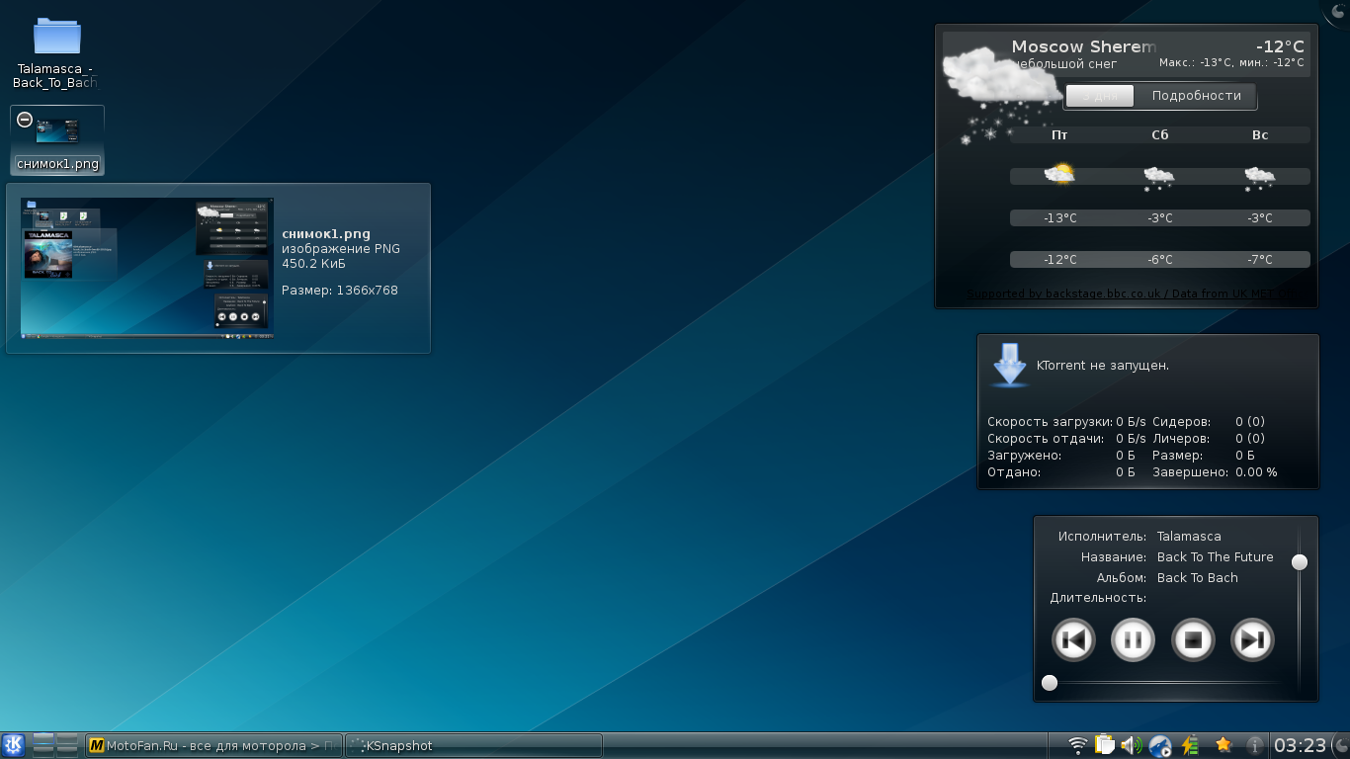
Task: Click the track position slider handle
Action: pyautogui.click(x=1050, y=682)
